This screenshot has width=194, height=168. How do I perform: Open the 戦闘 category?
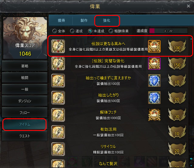[x=25, y=78]
